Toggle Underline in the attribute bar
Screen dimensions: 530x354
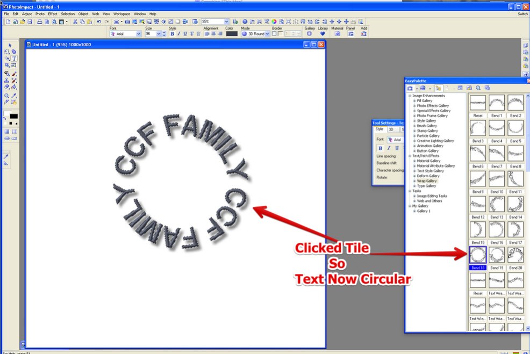point(185,34)
